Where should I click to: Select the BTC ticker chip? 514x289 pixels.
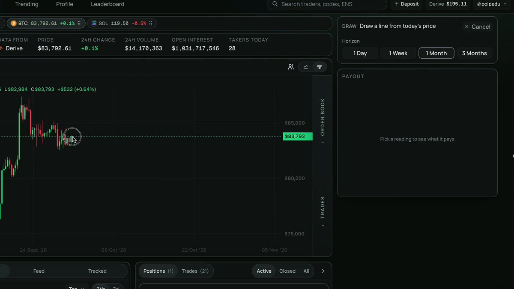click(x=46, y=24)
